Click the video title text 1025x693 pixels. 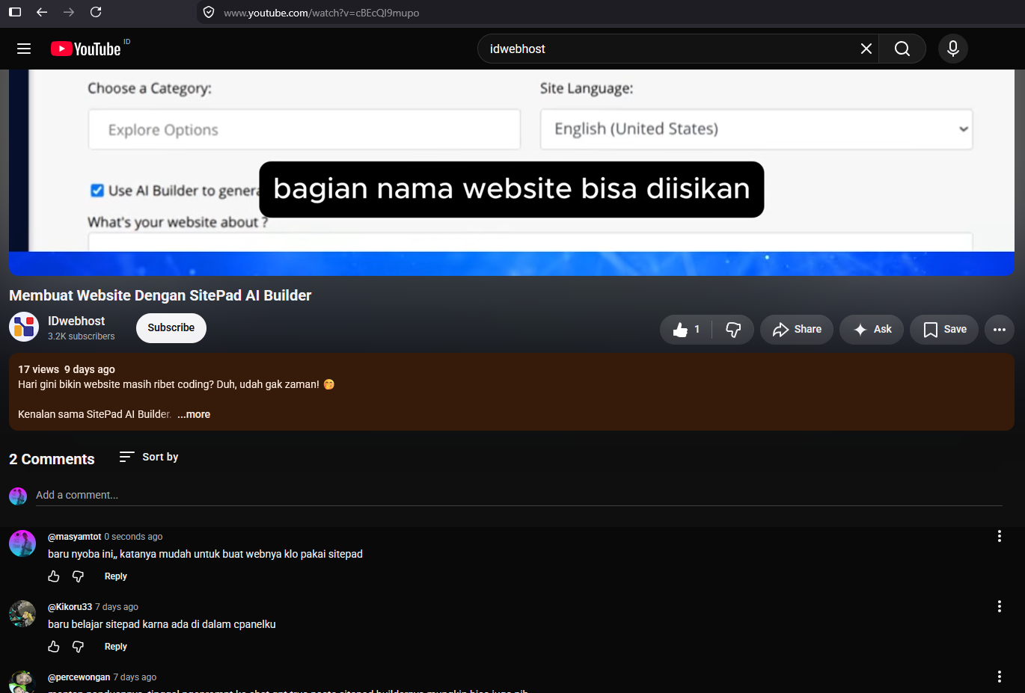(160, 295)
